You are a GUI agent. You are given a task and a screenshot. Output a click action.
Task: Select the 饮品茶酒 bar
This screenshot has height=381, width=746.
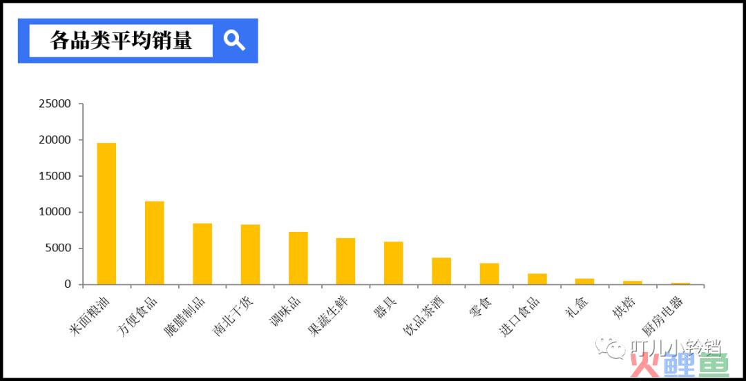point(441,271)
